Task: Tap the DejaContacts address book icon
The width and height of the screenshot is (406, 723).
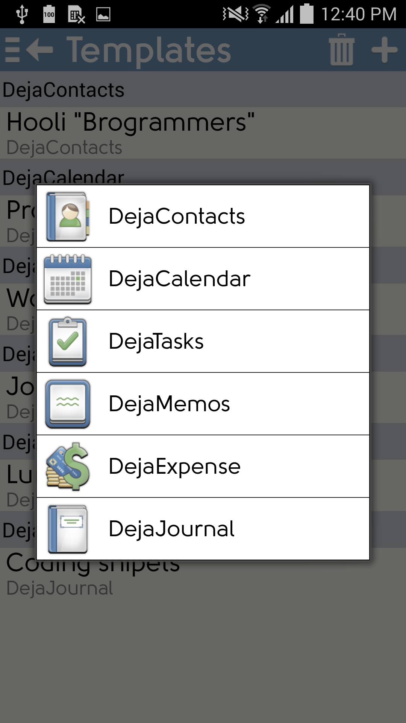Action: [68, 217]
